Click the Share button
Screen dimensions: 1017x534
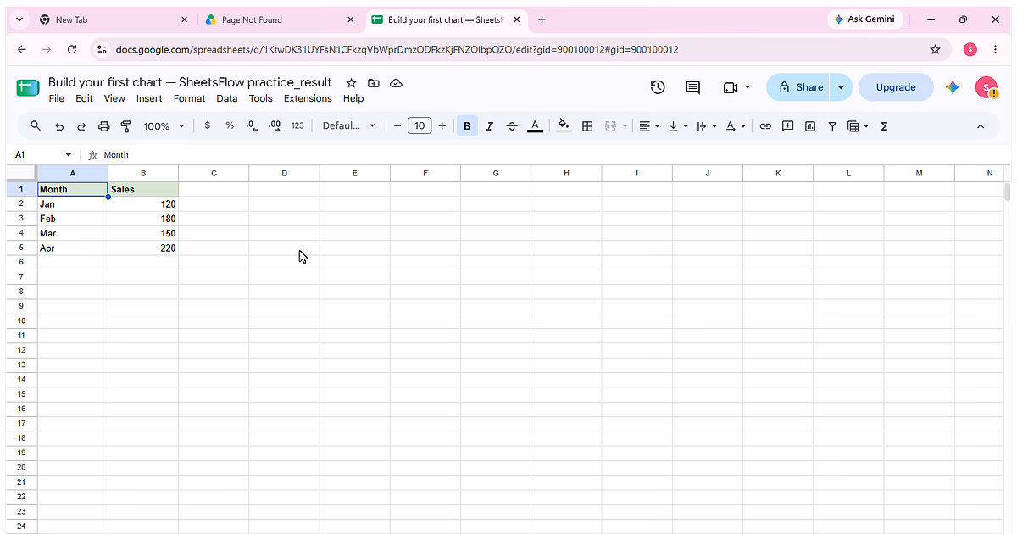point(799,87)
